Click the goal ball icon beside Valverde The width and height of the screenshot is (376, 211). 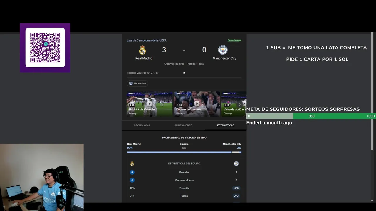tap(184, 73)
